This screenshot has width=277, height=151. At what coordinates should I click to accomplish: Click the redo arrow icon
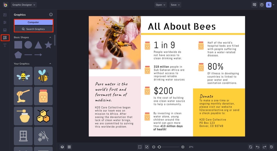pos(264,147)
